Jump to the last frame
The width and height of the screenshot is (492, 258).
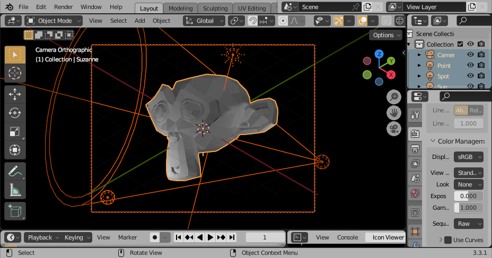tap(232, 237)
